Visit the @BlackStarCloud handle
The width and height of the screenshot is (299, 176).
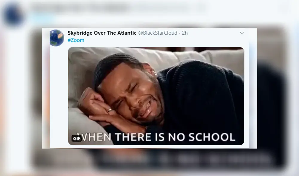[x=158, y=33]
